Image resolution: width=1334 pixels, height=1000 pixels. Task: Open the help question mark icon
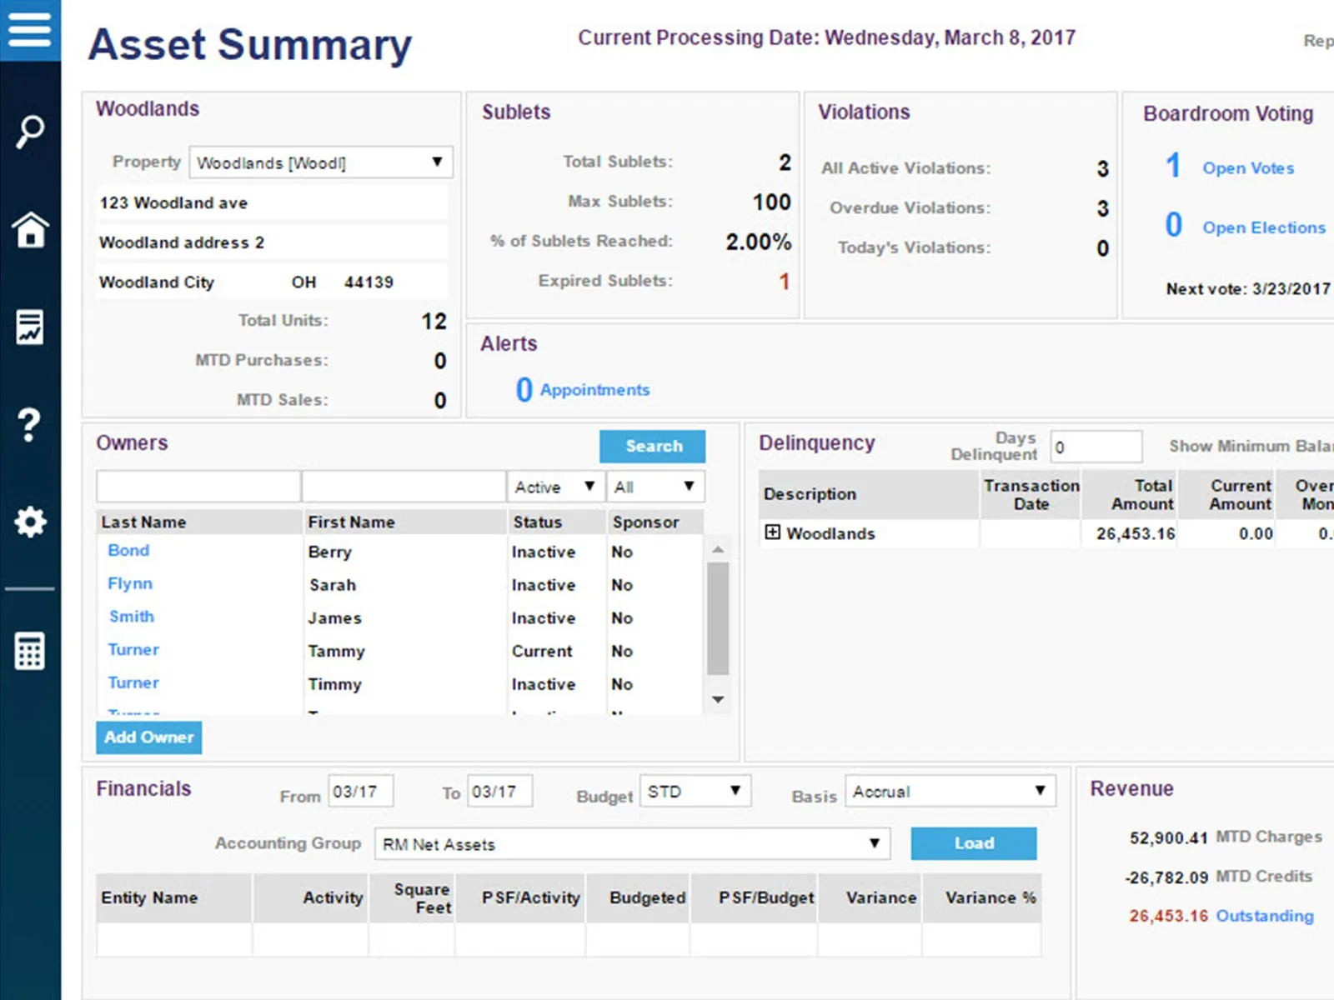click(29, 425)
